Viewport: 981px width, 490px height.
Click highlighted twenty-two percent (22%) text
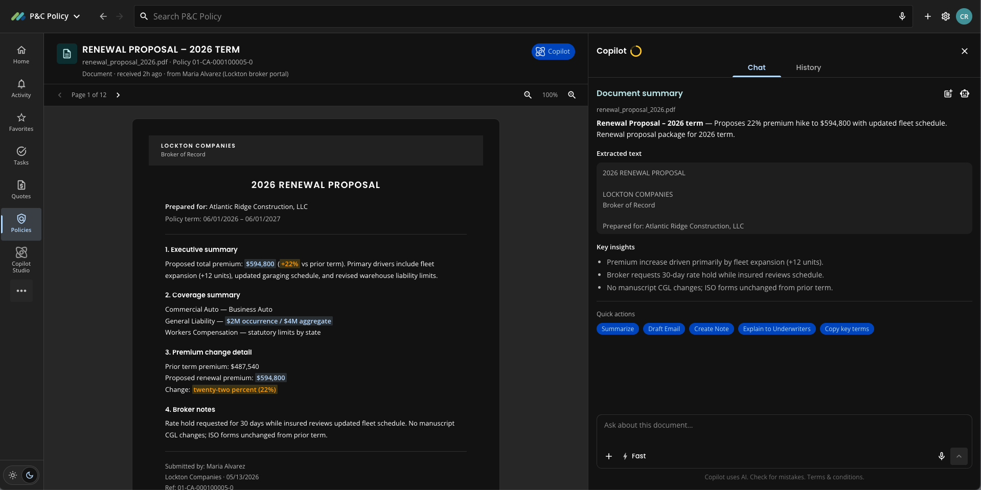point(235,390)
